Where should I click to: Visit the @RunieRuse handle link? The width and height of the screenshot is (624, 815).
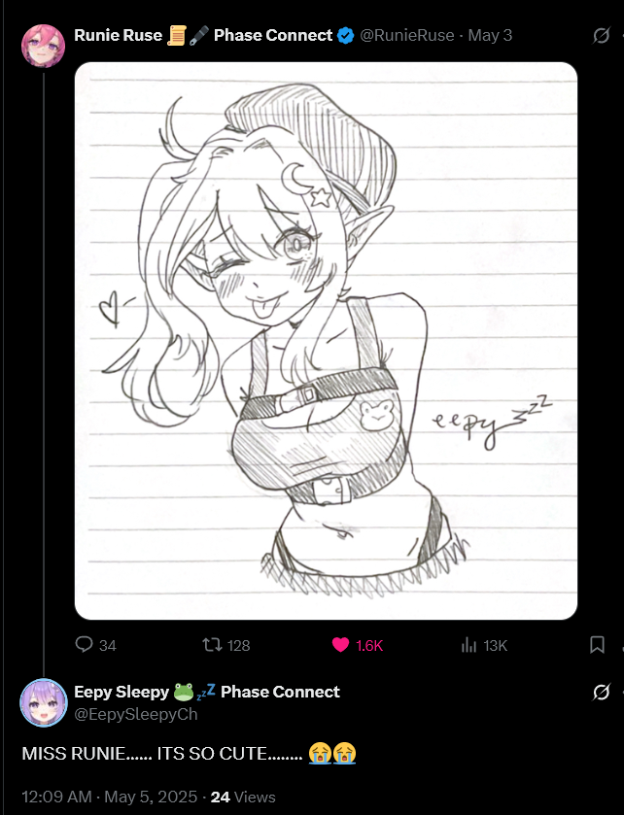[x=407, y=35]
